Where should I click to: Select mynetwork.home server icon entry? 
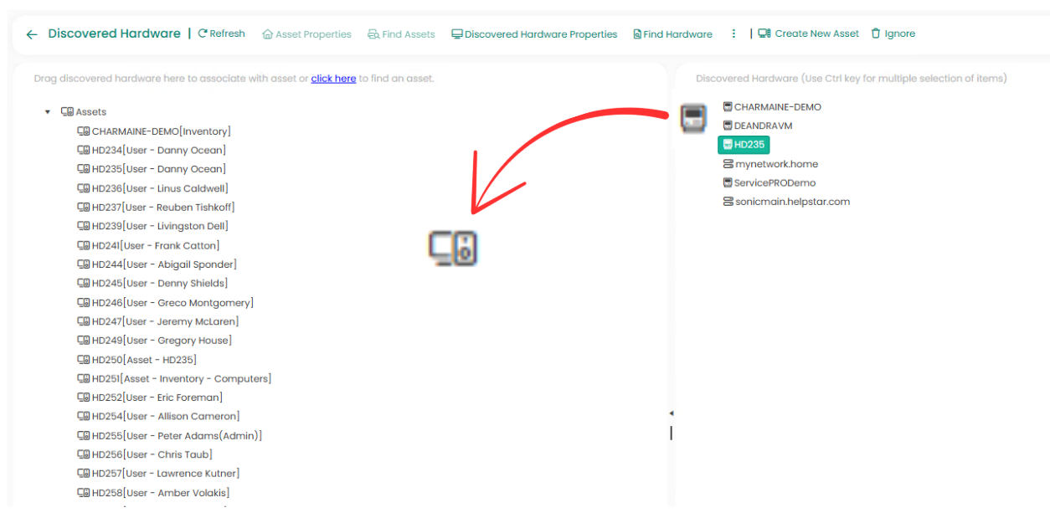tap(728, 164)
